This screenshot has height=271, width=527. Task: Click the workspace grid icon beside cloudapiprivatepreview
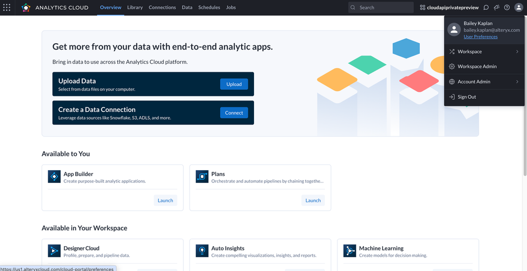422,7
